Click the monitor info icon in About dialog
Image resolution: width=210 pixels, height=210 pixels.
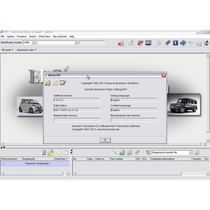coord(63,83)
